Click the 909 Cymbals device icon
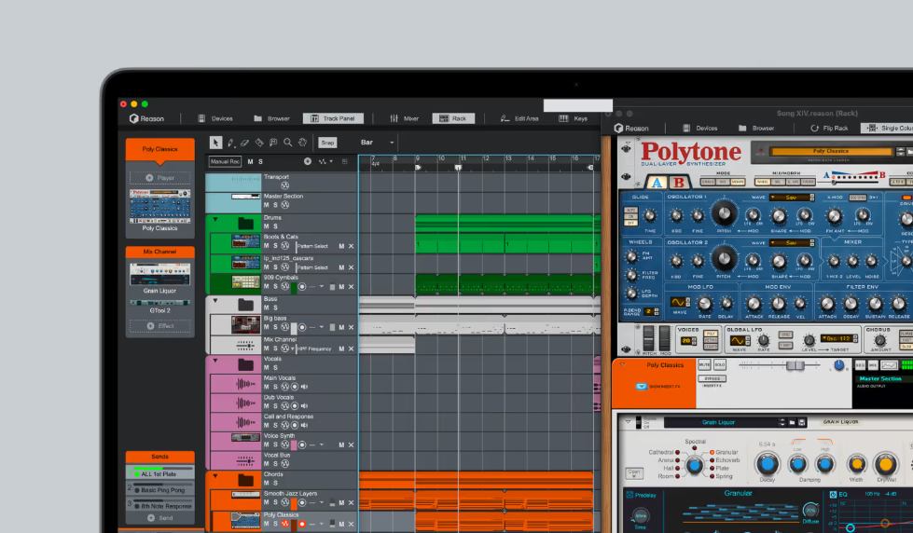The image size is (913, 533). pyautogui.click(x=245, y=282)
